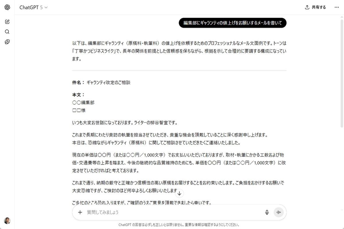
Task: Open the library images icon in sidebar
Action: (x=7, y=42)
